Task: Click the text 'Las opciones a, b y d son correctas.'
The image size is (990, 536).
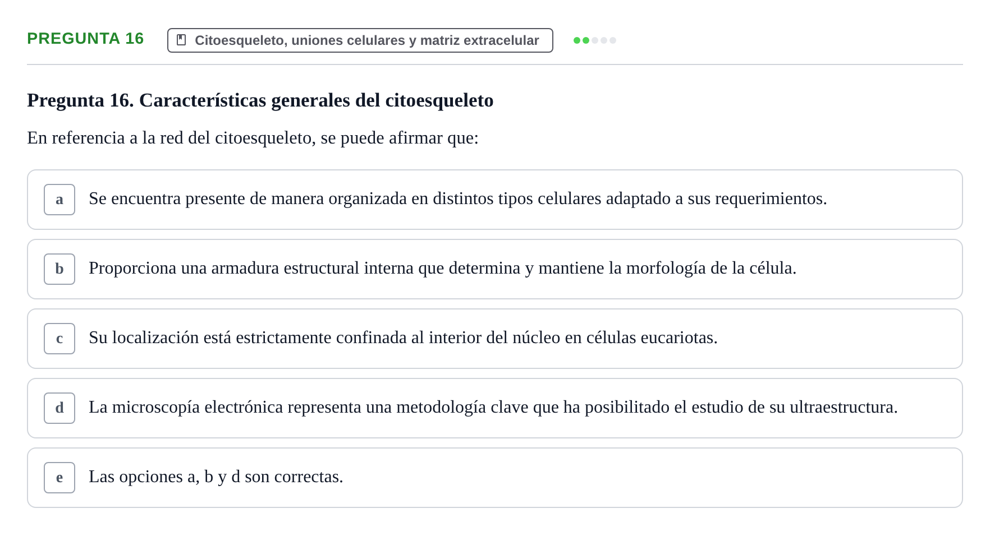Action: click(216, 477)
